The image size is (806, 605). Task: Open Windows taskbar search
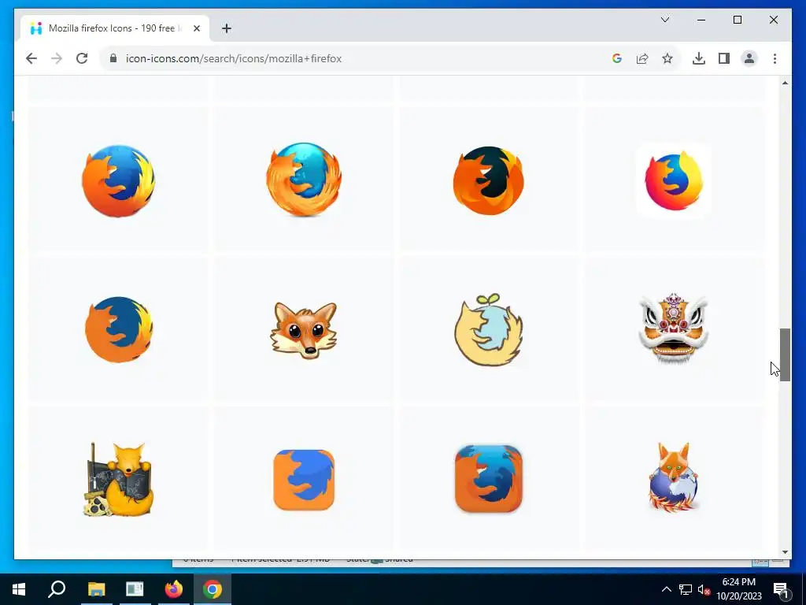pos(57,589)
